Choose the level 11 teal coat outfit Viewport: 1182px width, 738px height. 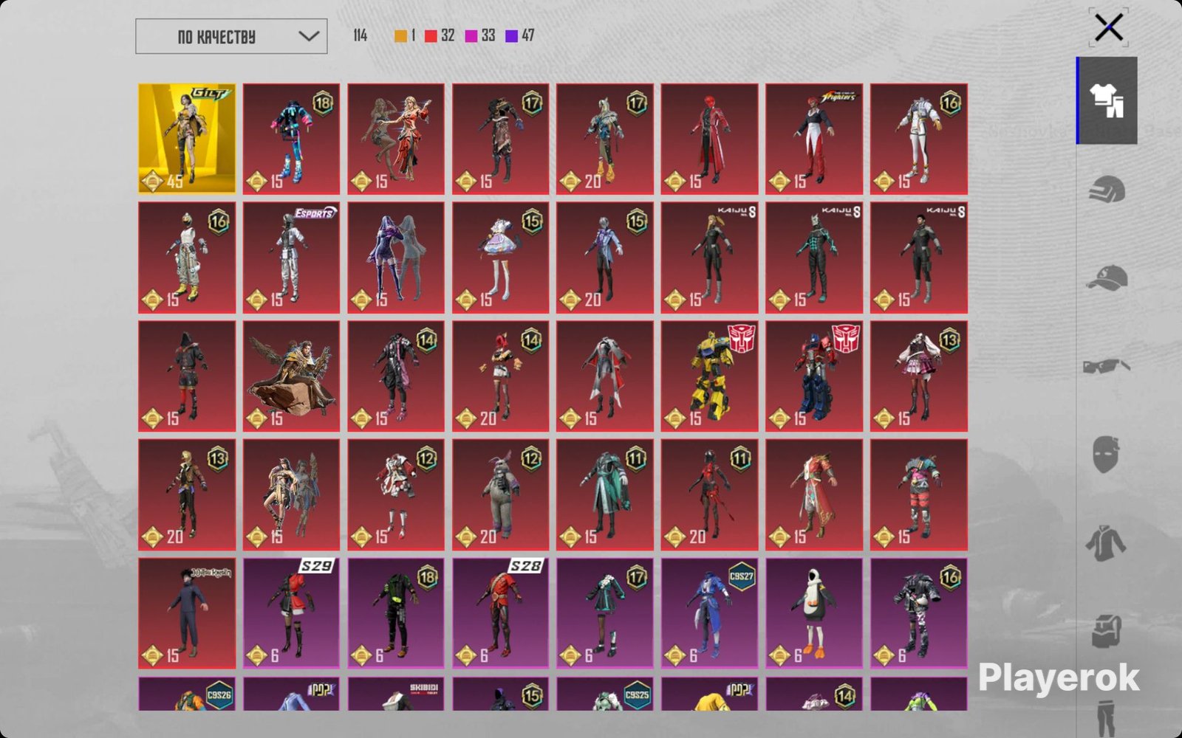[x=605, y=495]
